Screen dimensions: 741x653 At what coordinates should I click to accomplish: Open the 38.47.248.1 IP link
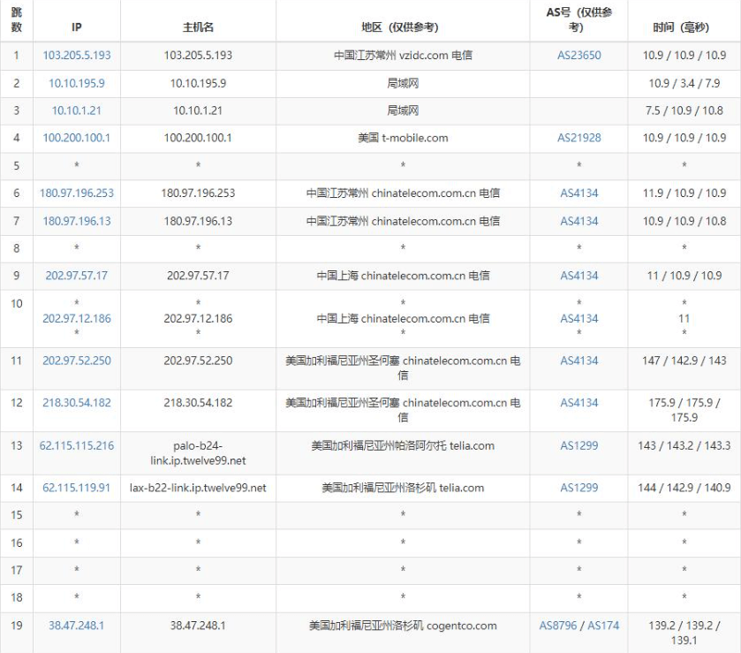point(77,626)
